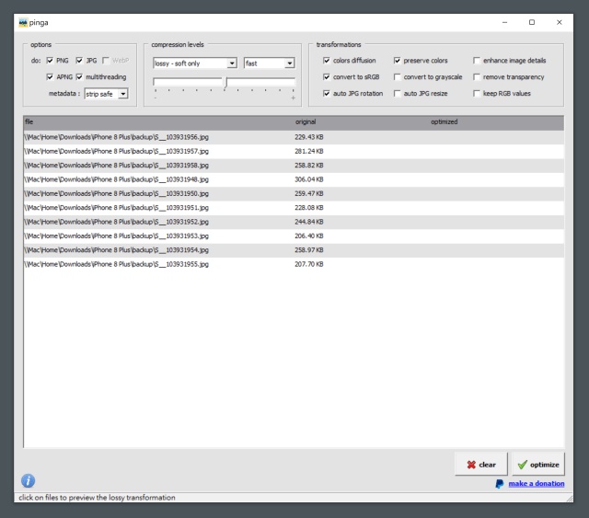Image resolution: width=589 pixels, height=518 pixels.
Task: Enable convert to grayscale
Action: (398, 77)
